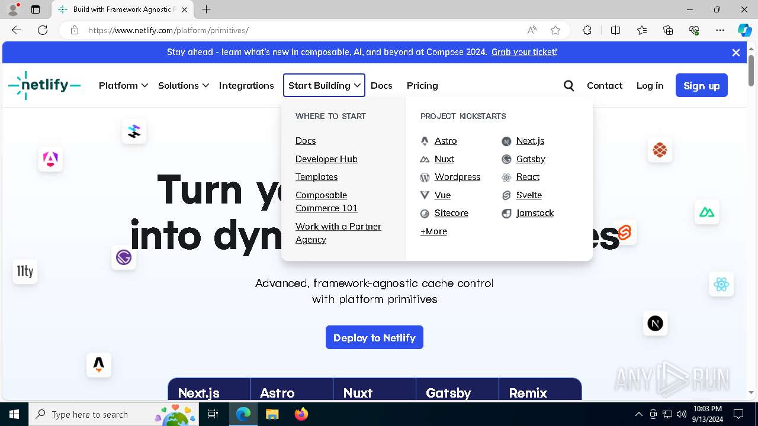
Task: Select the Nuxt tab below the hero
Action: pos(374,390)
